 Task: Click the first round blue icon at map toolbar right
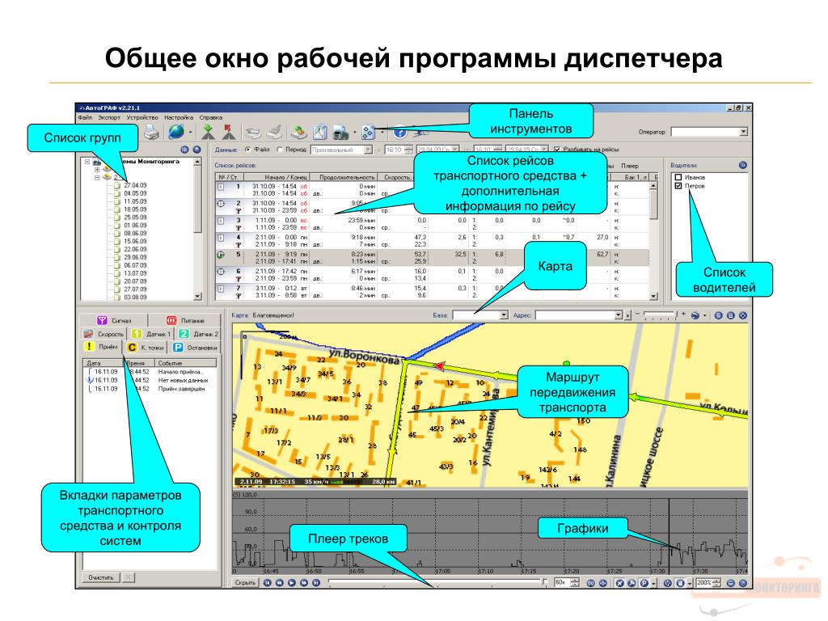coord(718,315)
